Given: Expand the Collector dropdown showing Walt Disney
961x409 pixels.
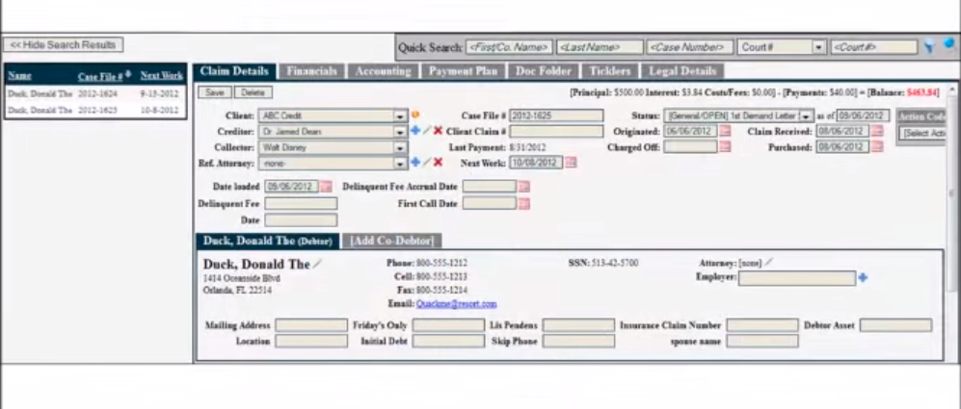Looking at the screenshot, I should (400, 147).
